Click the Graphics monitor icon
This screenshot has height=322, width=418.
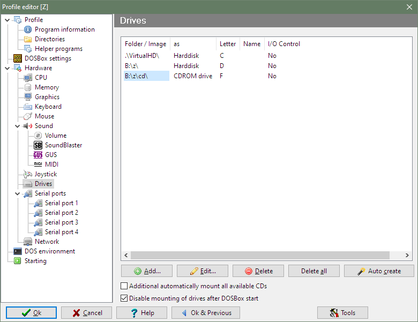click(28, 97)
